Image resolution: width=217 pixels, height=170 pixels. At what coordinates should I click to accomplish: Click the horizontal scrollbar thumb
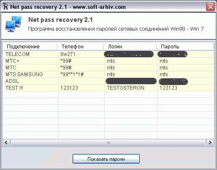pyautogui.click(x=108, y=143)
